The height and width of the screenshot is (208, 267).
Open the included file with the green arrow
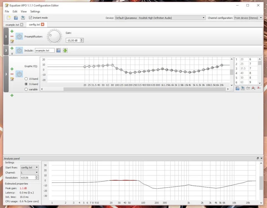(65, 50)
